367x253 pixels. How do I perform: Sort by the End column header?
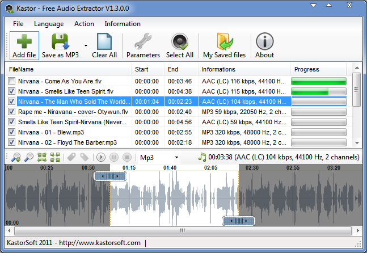[x=182, y=69]
